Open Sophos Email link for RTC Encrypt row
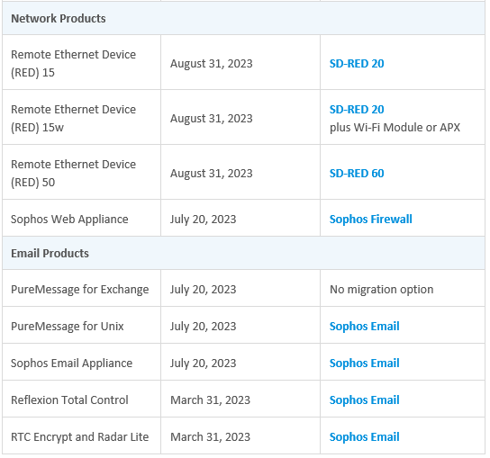490x458 pixels. pyautogui.click(x=365, y=436)
